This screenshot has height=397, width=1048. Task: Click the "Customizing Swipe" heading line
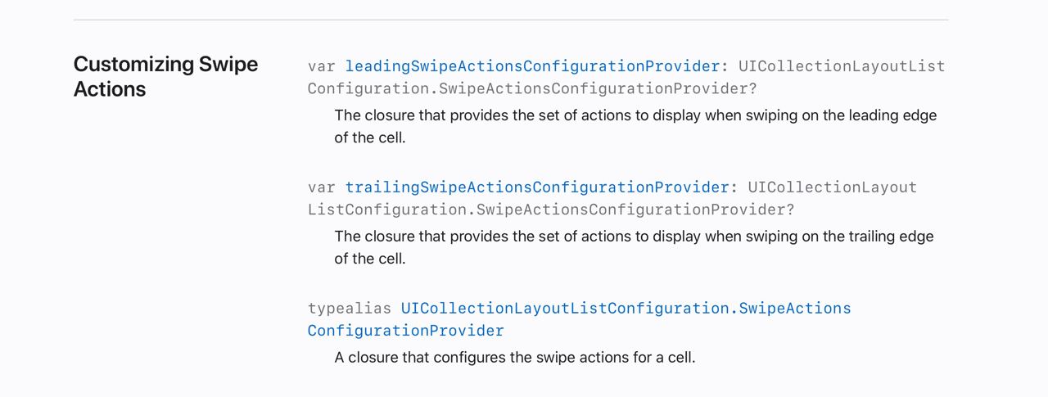[x=165, y=65]
